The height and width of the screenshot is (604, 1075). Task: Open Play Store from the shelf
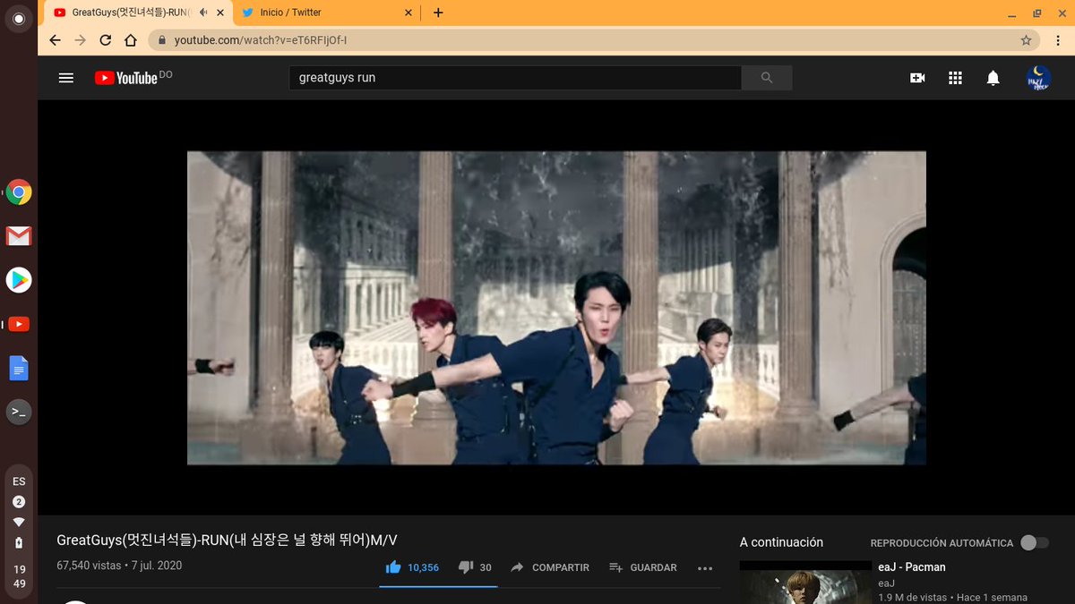[x=19, y=280]
